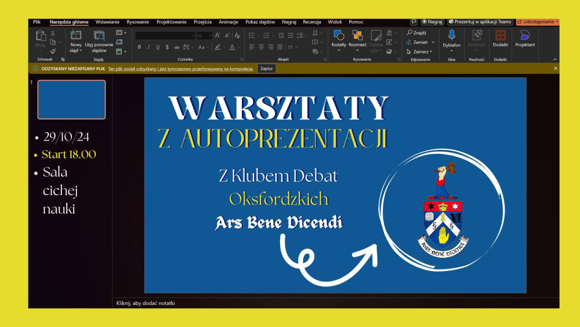This screenshot has height=327, width=580.
Task: Open the Change case Aa dropdown
Action: pos(202,47)
